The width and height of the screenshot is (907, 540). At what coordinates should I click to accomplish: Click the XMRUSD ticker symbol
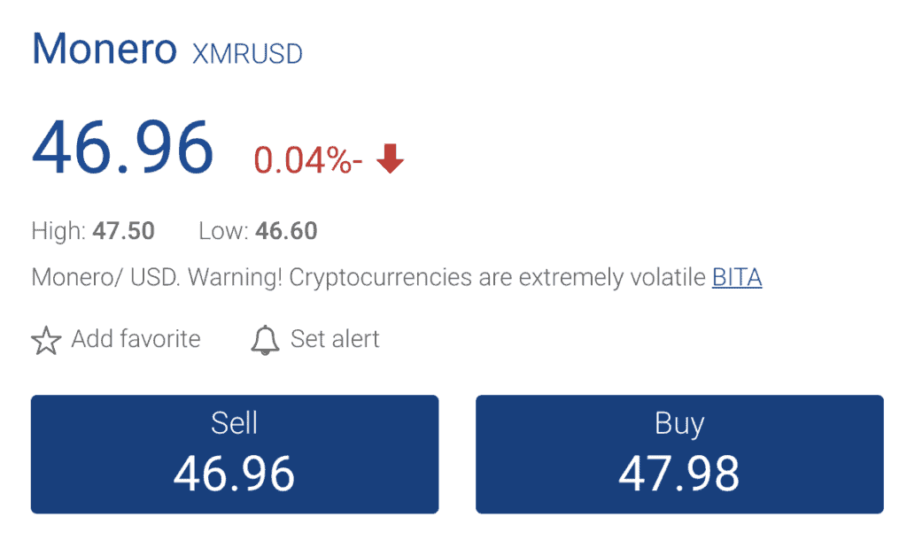(x=247, y=54)
